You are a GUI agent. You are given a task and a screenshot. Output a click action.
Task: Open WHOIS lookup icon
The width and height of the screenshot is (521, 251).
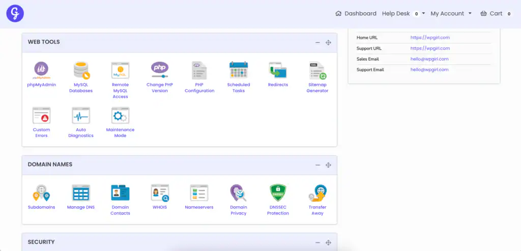point(160,193)
